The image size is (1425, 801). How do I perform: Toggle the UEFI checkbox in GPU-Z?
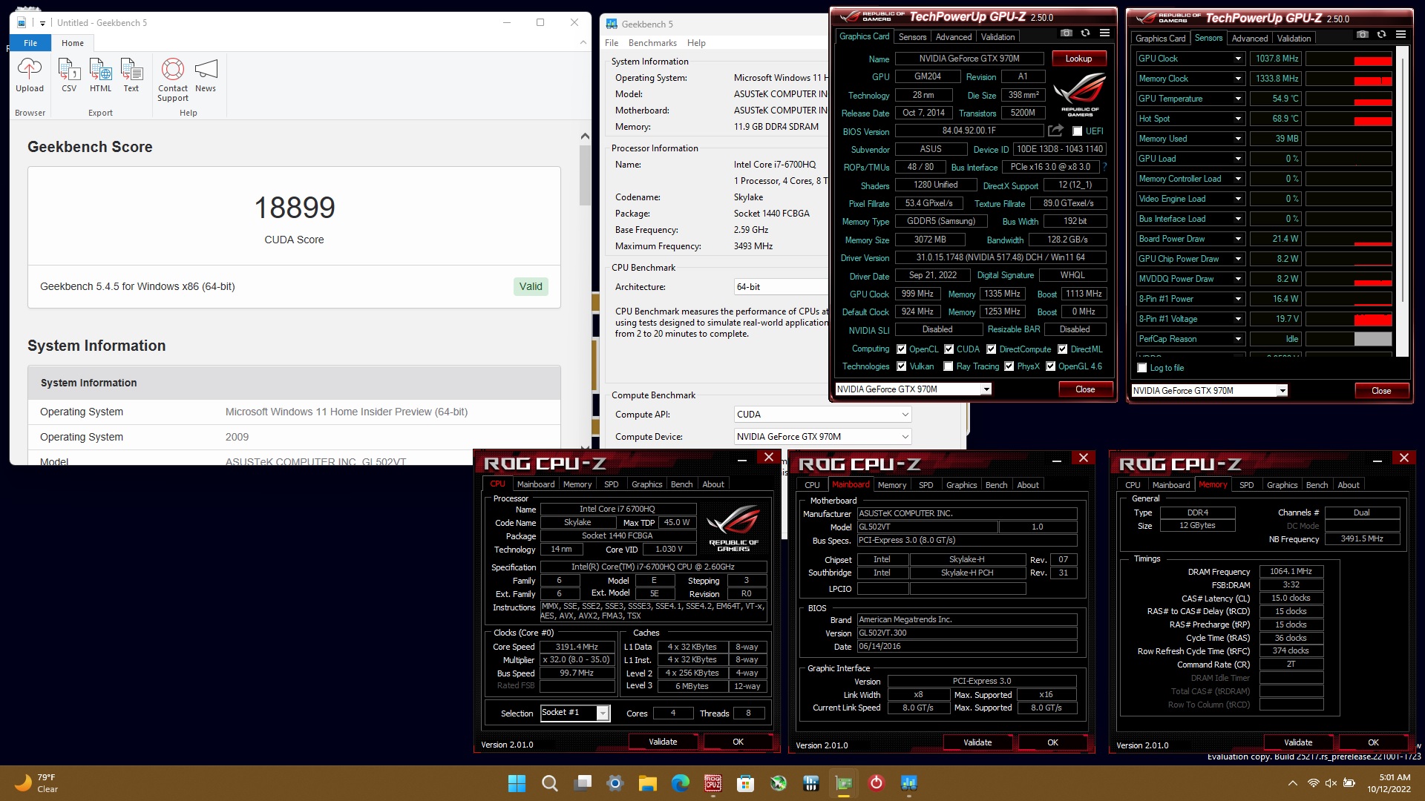[1077, 131]
